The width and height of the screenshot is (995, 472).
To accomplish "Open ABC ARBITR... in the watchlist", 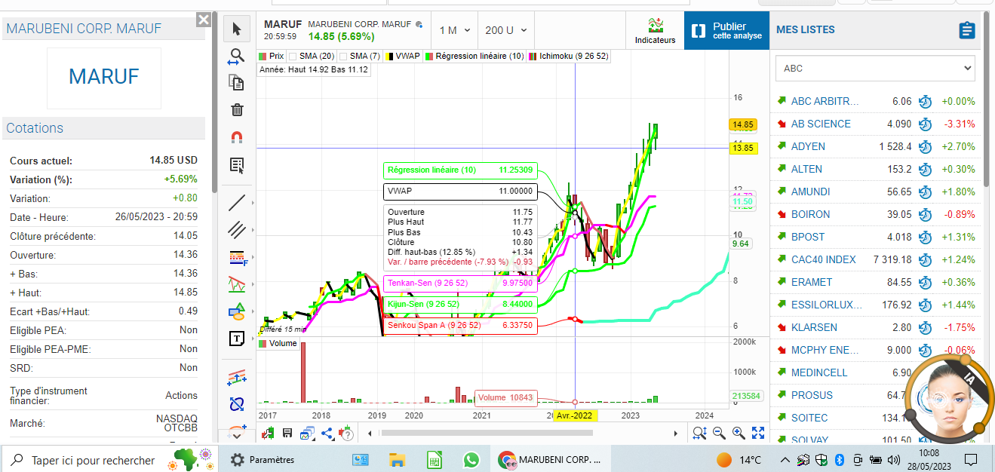I will (825, 101).
